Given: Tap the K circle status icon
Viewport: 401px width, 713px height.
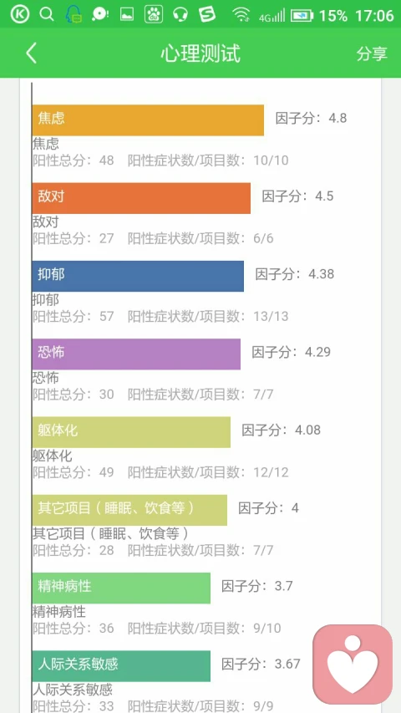Looking at the screenshot, I should [19, 14].
